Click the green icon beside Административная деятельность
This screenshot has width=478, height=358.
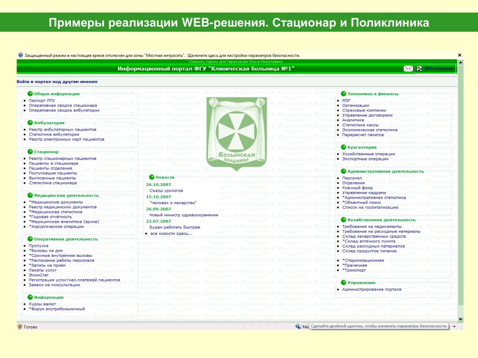(x=344, y=171)
